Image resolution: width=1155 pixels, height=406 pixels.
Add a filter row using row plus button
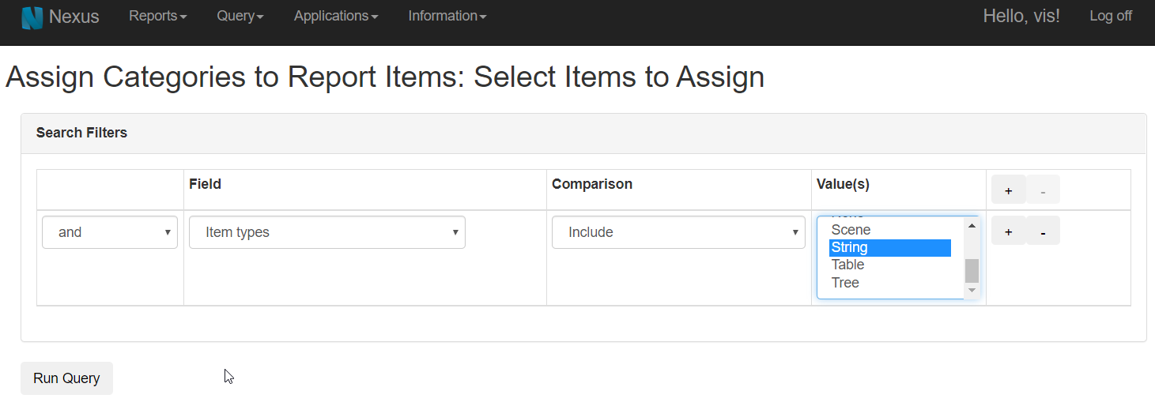click(1008, 231)
